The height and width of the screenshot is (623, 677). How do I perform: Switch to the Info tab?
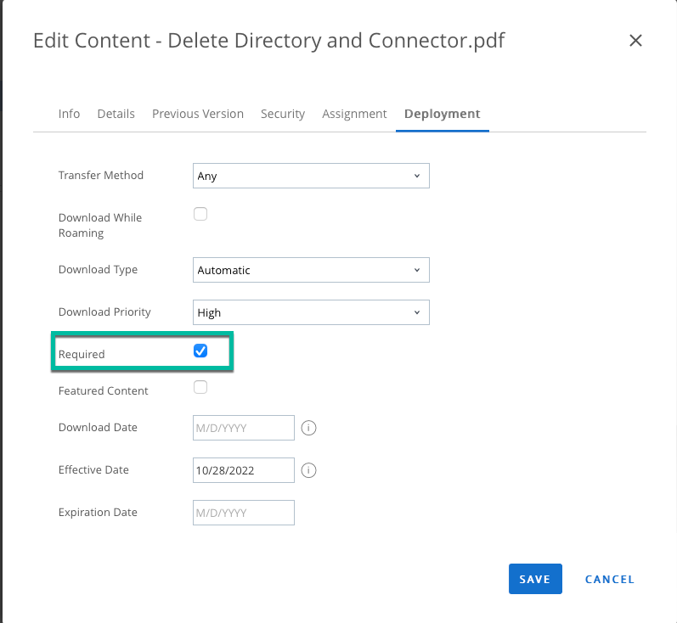[69, 114]
